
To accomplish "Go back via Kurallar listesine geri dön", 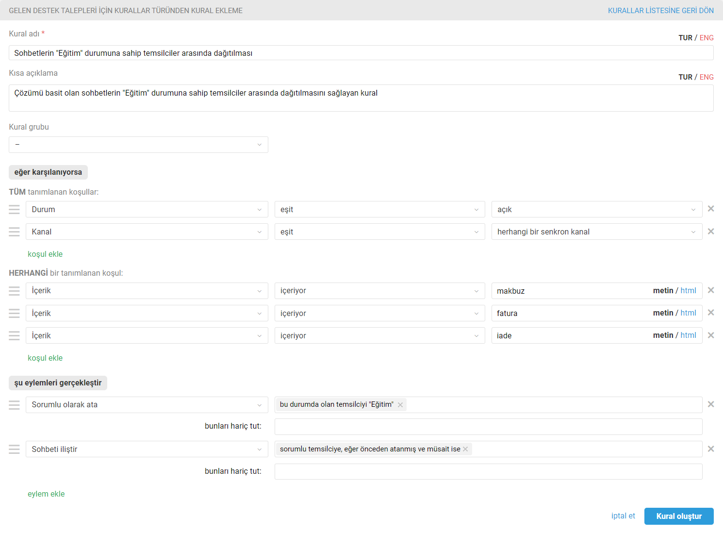I will [x=660, y=11].
